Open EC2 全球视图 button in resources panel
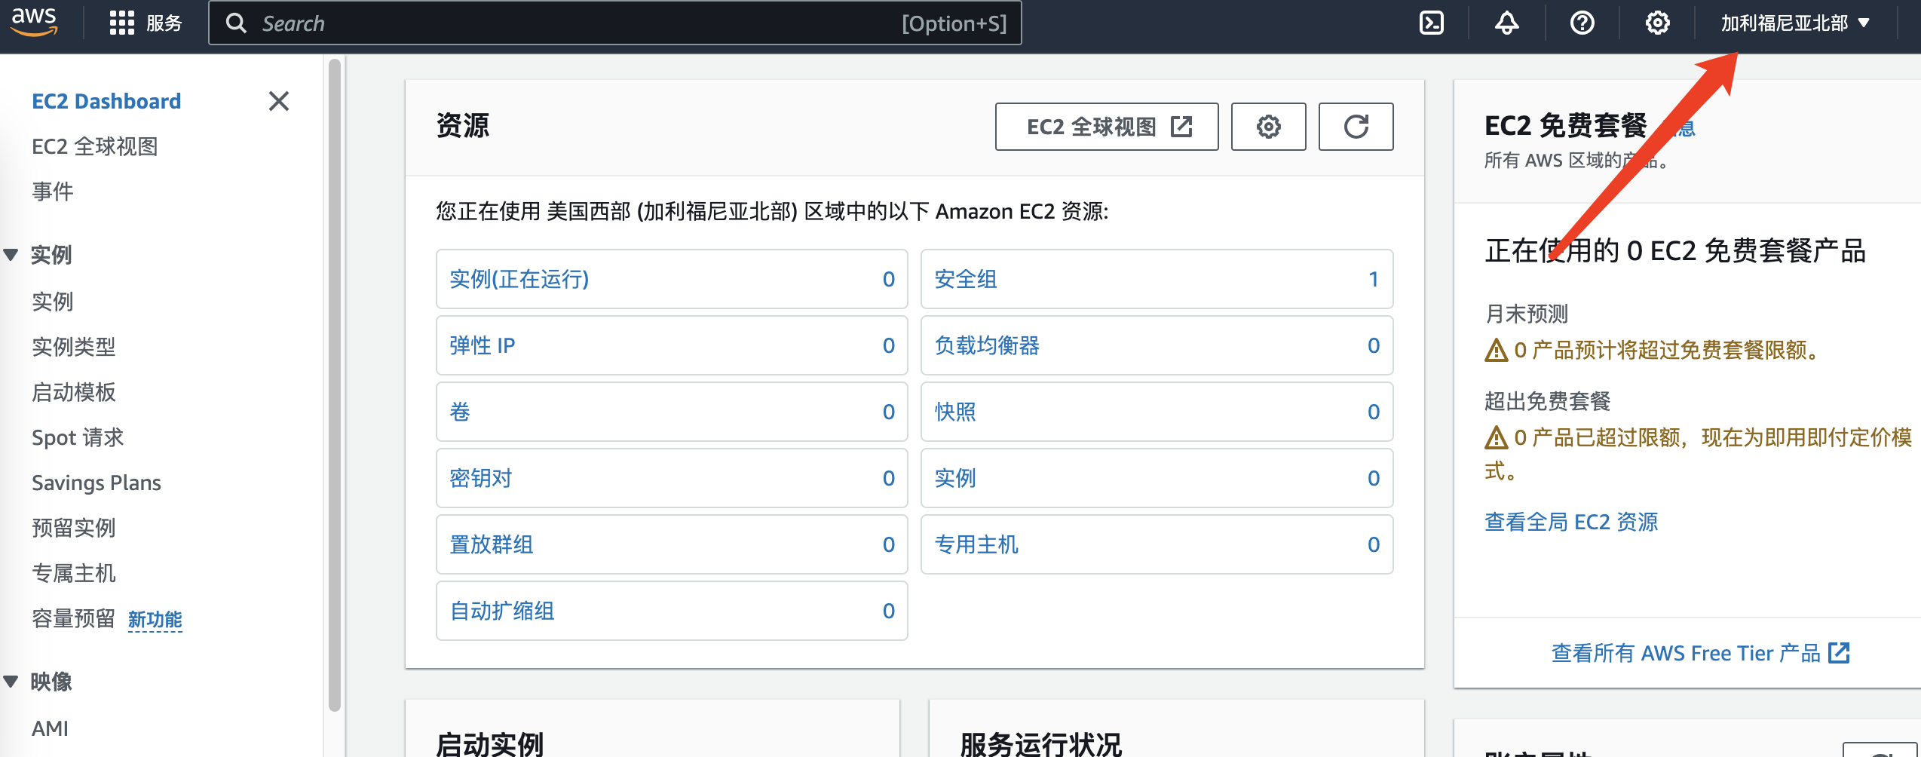The image size is (1921, 757). coord(1107,127)
